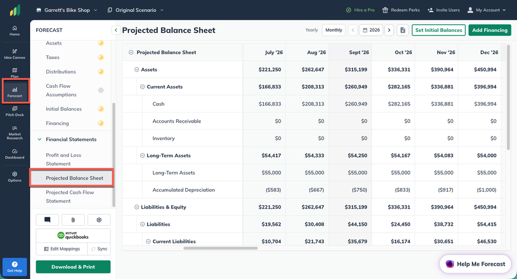The width and height of the screenshot is (517, 279).
Task: Click the Download & Print button
Action: [x=73, y=267]
